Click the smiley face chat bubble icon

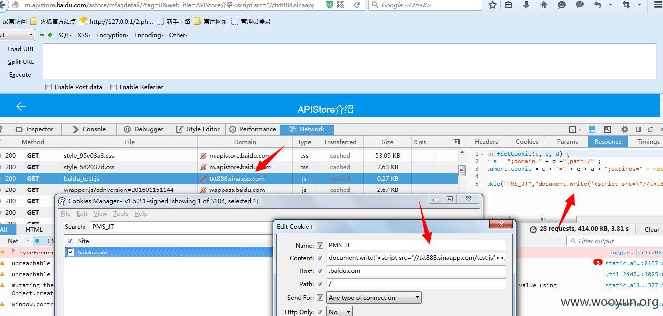click(562, 5)
